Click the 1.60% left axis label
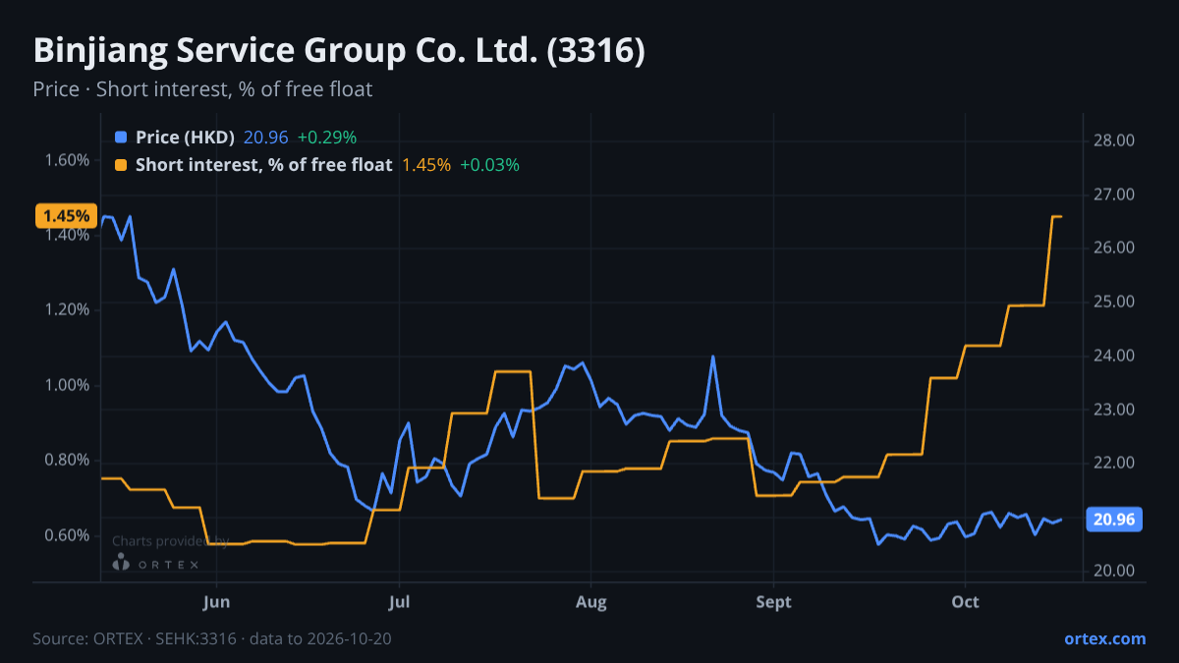 coord(67,159)
